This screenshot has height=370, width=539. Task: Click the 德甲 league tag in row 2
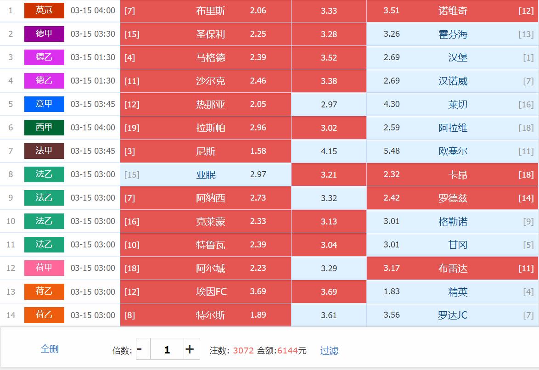(44, 34)
